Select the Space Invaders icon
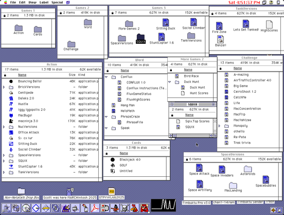This screenshot has width=284, height=215. pyautogui.click(x=222, y=170)
